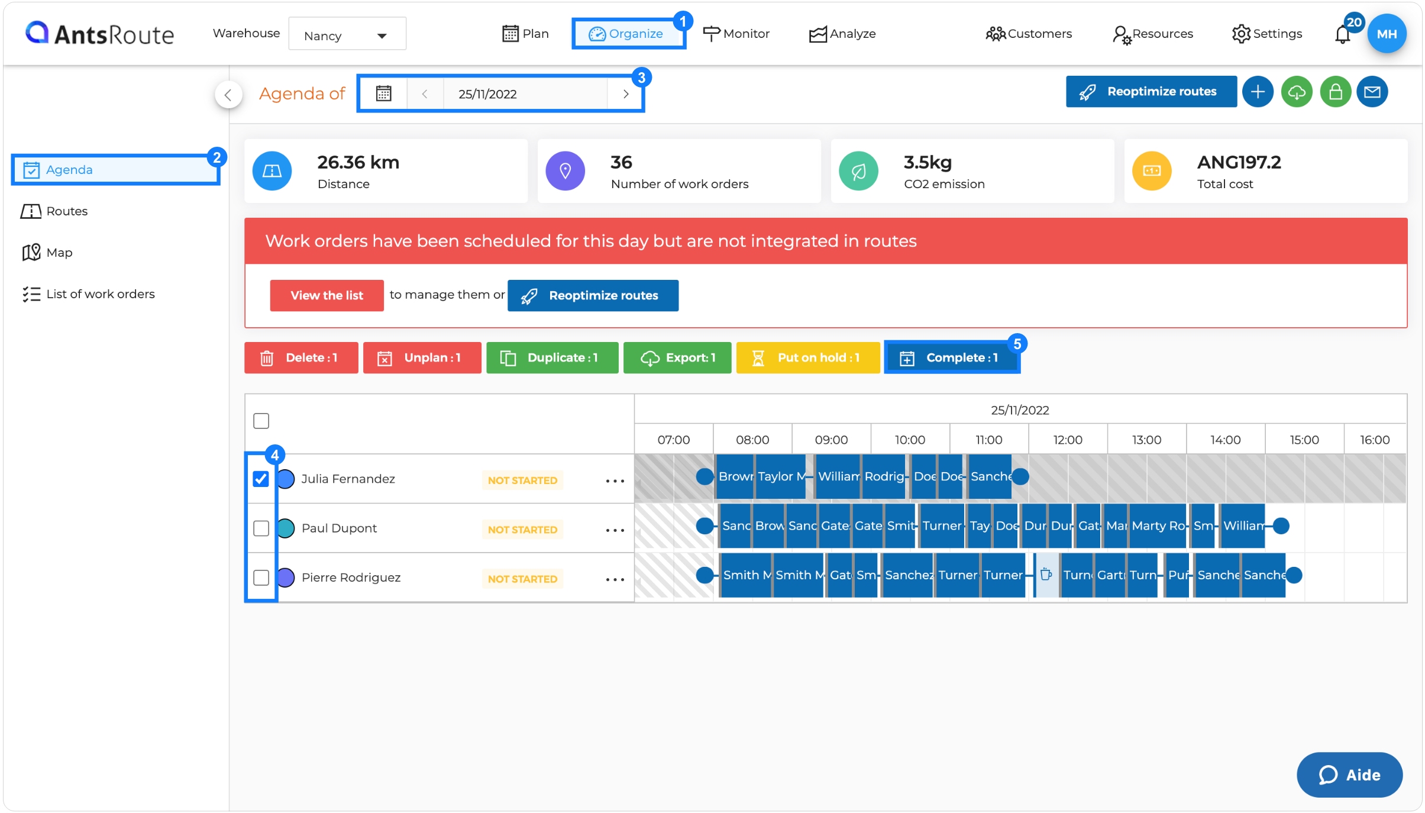Viewport: 1425px width, 813px height.
Task: Open Routes in the sidebar
Action: [54, 211]
